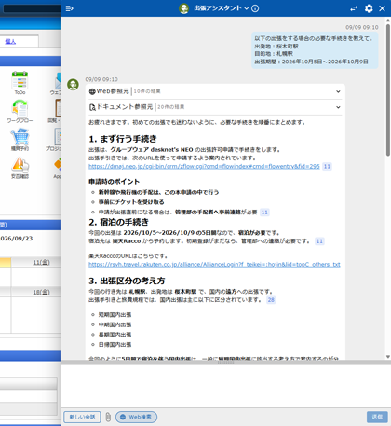Click the swap panel position icon
391x426 pixels.
354,8
